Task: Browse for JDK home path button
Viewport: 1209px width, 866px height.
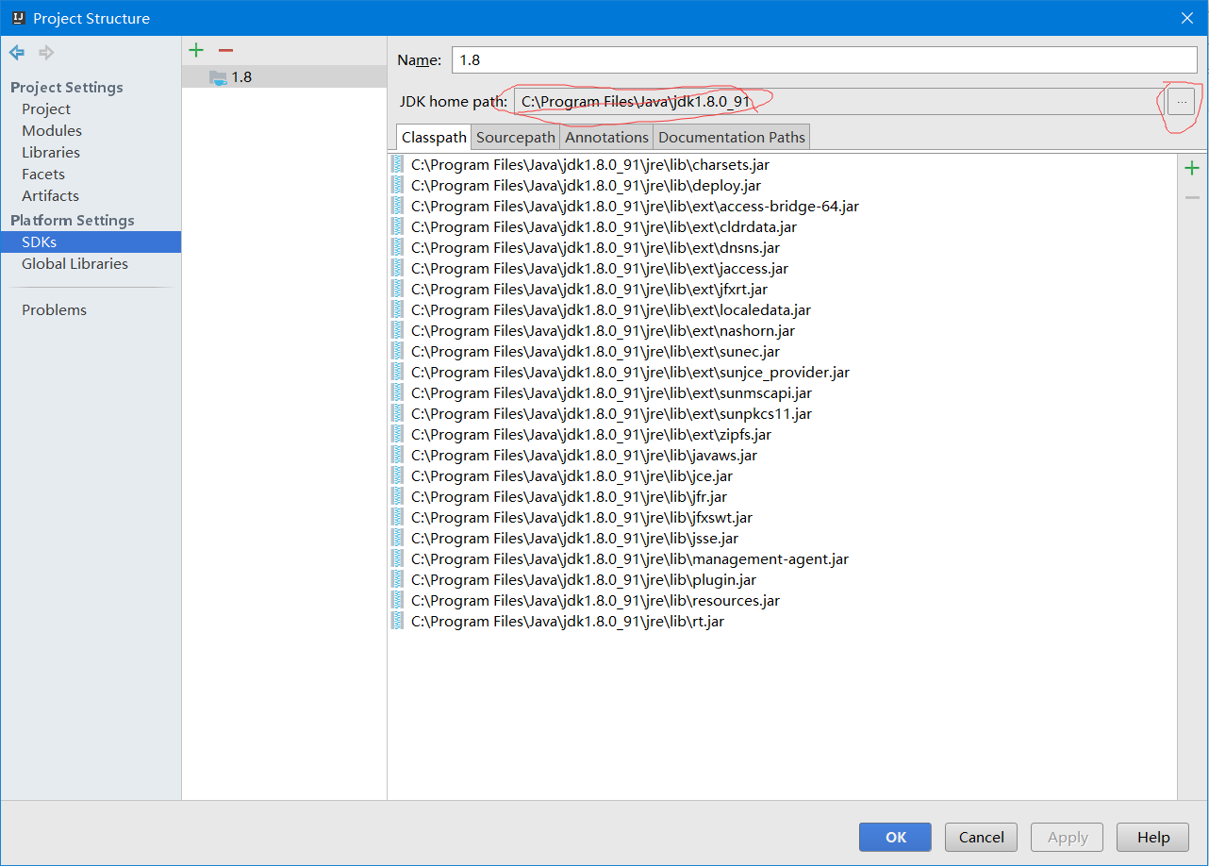Action: tap(1182, 101)
